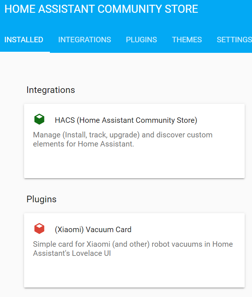The height and width of the screenshot is (297, 252).
Task: Click the plugin repository icon for Vacuum Card
Action: 39,228
